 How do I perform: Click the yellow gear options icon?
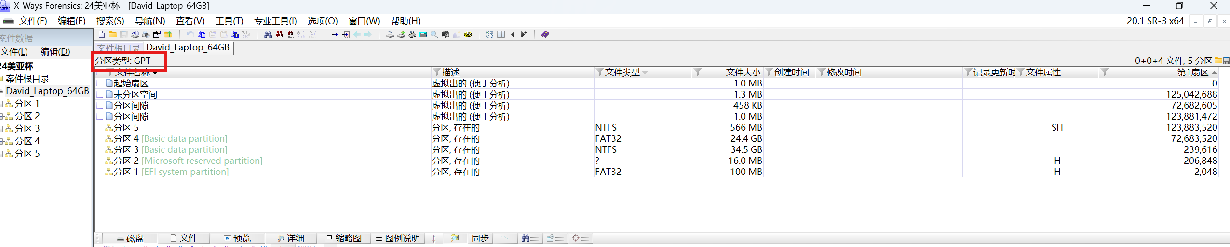467,34
